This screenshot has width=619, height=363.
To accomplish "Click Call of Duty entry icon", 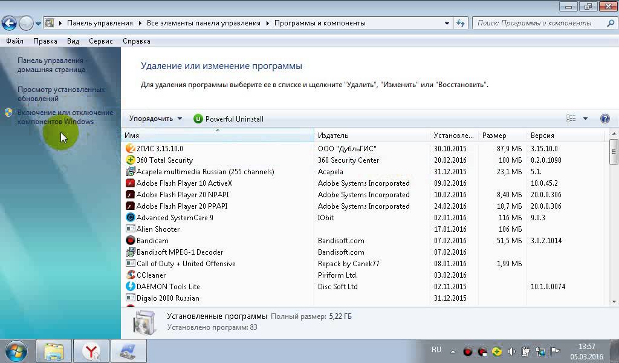I will click(131, 263).
